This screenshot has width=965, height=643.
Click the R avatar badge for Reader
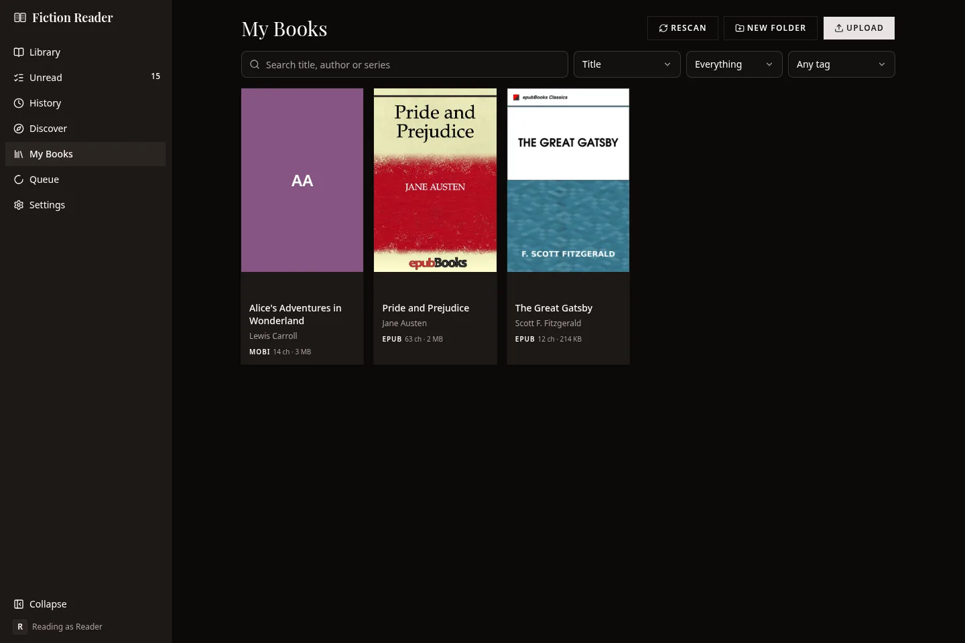pos(20,627)
